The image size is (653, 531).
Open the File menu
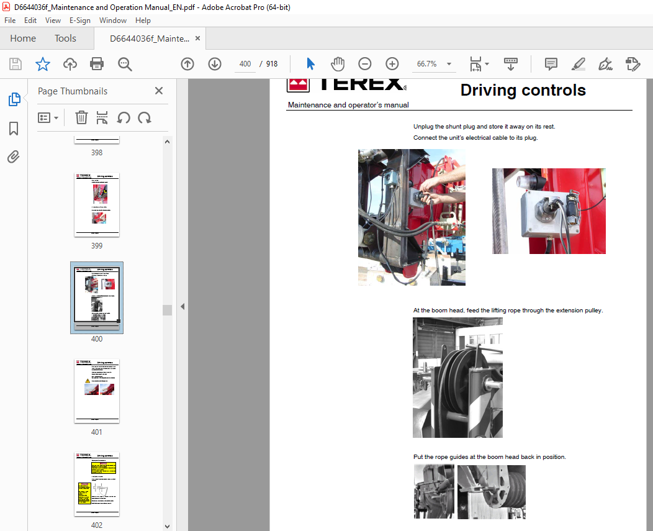coord(10,20)
